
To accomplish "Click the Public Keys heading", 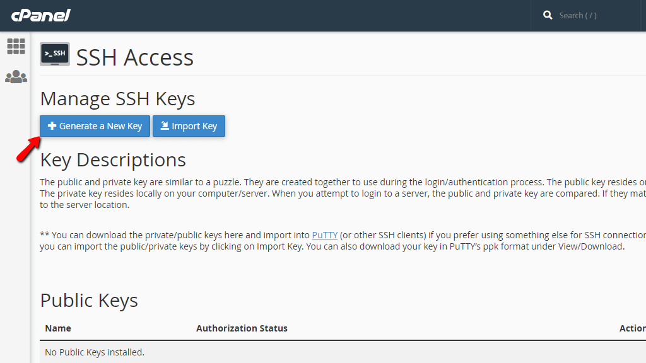I will tap(89, 301).
